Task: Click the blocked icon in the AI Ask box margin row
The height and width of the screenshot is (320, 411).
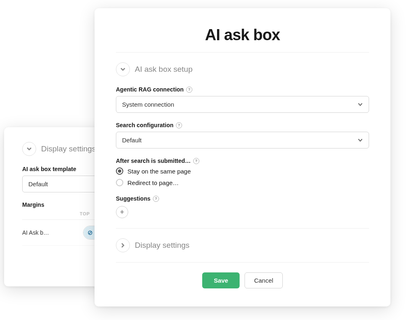Action: pos(90,233)
